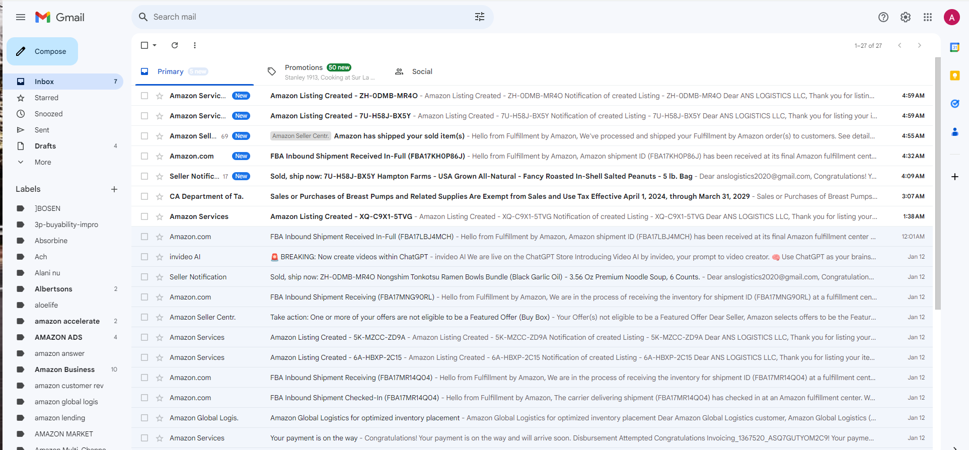Open the Starred folder
This screenshot has height=450, width=969.
63,98
